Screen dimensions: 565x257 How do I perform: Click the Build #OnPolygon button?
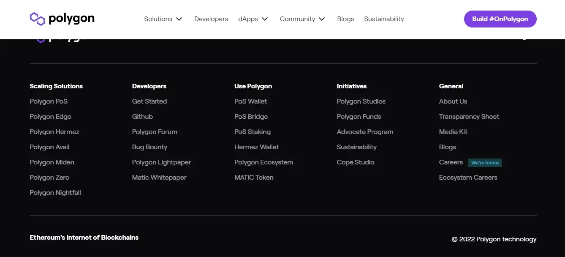(x=500, y=19)
